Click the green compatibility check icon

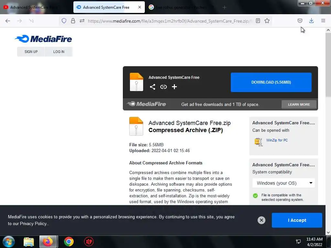coord(255,195)
